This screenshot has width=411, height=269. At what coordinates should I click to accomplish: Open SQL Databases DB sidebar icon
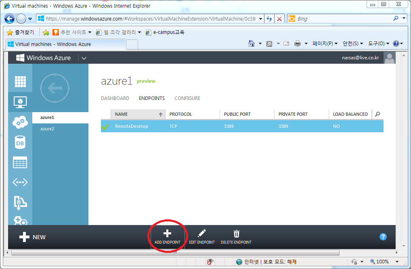pyautogui.click(x=20, y=142)
